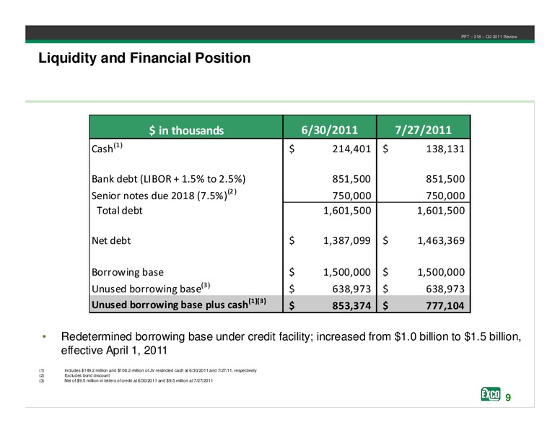This screenshot has height=433, width=560.
Task: Click net debt value 1,463,369
Action: tap(441, 240)
